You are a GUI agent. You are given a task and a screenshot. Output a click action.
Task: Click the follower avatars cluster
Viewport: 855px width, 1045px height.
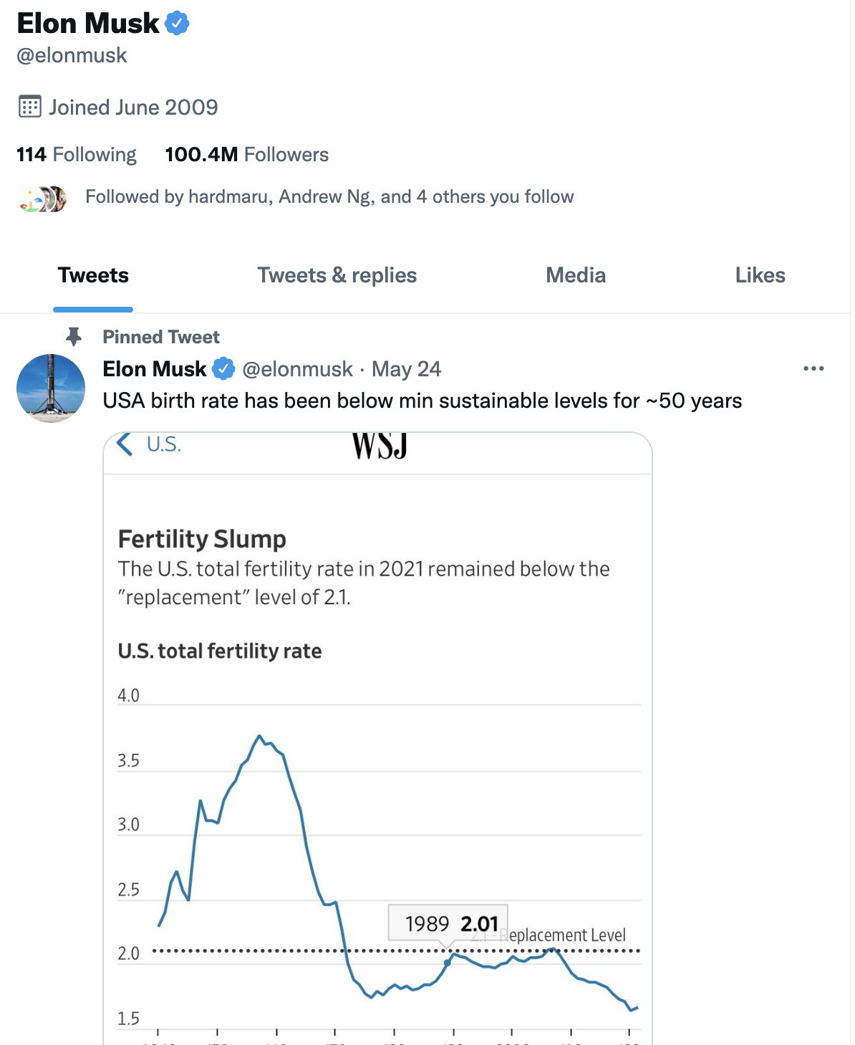(43, 199)
